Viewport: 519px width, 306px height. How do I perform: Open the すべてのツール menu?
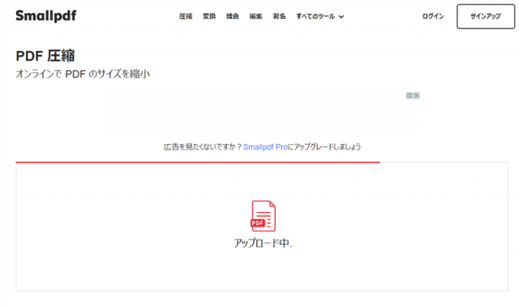pos(320,16)
